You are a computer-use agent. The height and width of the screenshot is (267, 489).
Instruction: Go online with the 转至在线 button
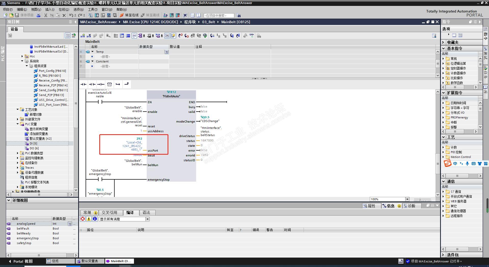coord(129,15)
